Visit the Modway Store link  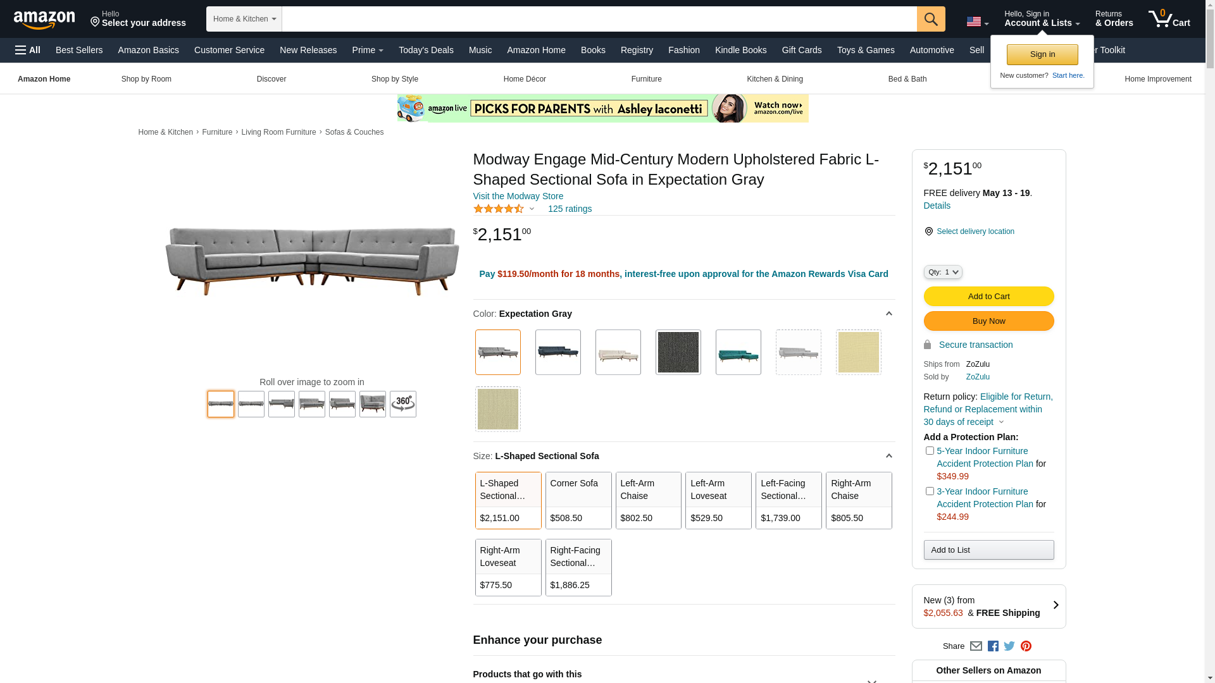(x=518, y=196)
